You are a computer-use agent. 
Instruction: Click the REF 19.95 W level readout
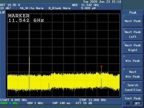10,5
